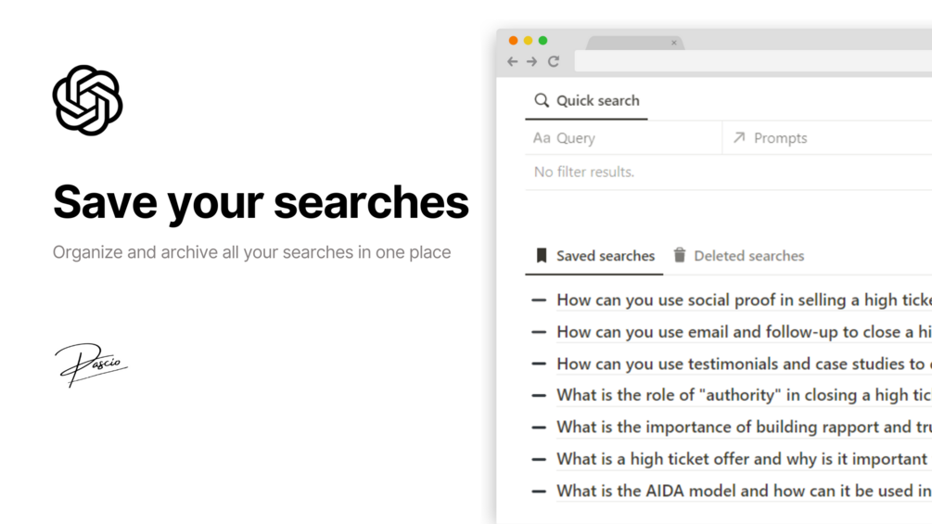Open the email and follow-up saved search
This screenshot has height=524, width=932.
click(x=744, y=331)
